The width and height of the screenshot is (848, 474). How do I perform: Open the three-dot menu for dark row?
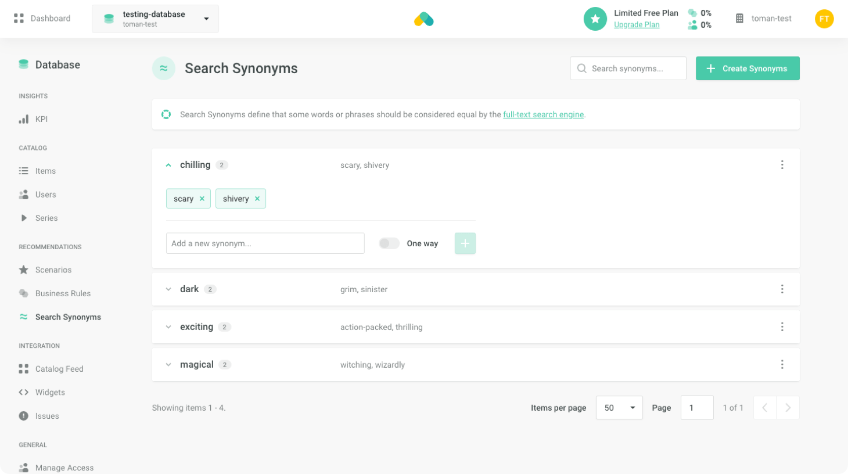pos(782,289)
